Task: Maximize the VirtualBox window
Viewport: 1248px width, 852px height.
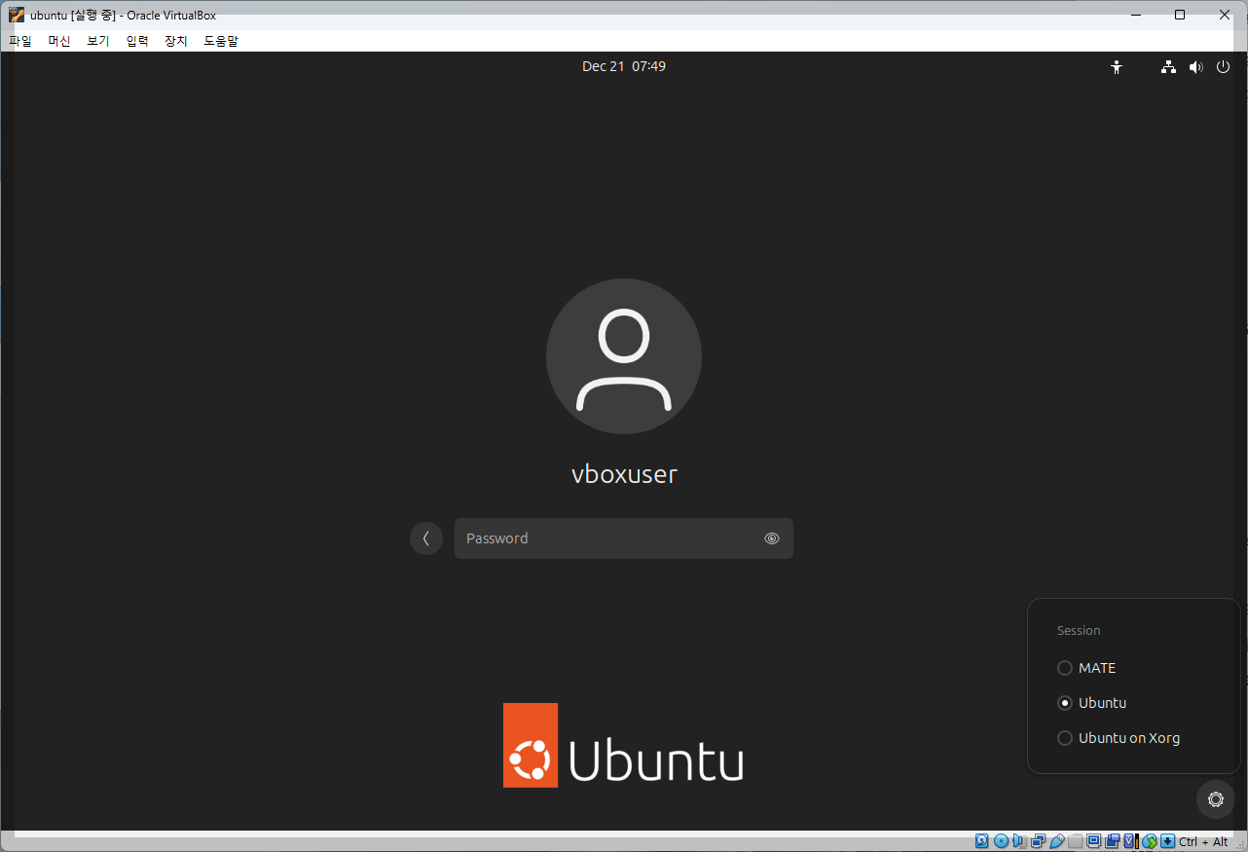Action: 1180,15
